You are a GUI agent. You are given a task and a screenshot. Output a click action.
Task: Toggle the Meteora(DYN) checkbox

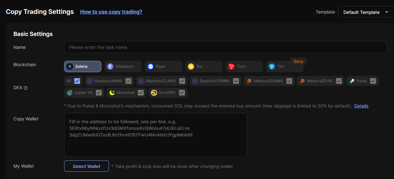pyautogui.click(x=339, y=81)
